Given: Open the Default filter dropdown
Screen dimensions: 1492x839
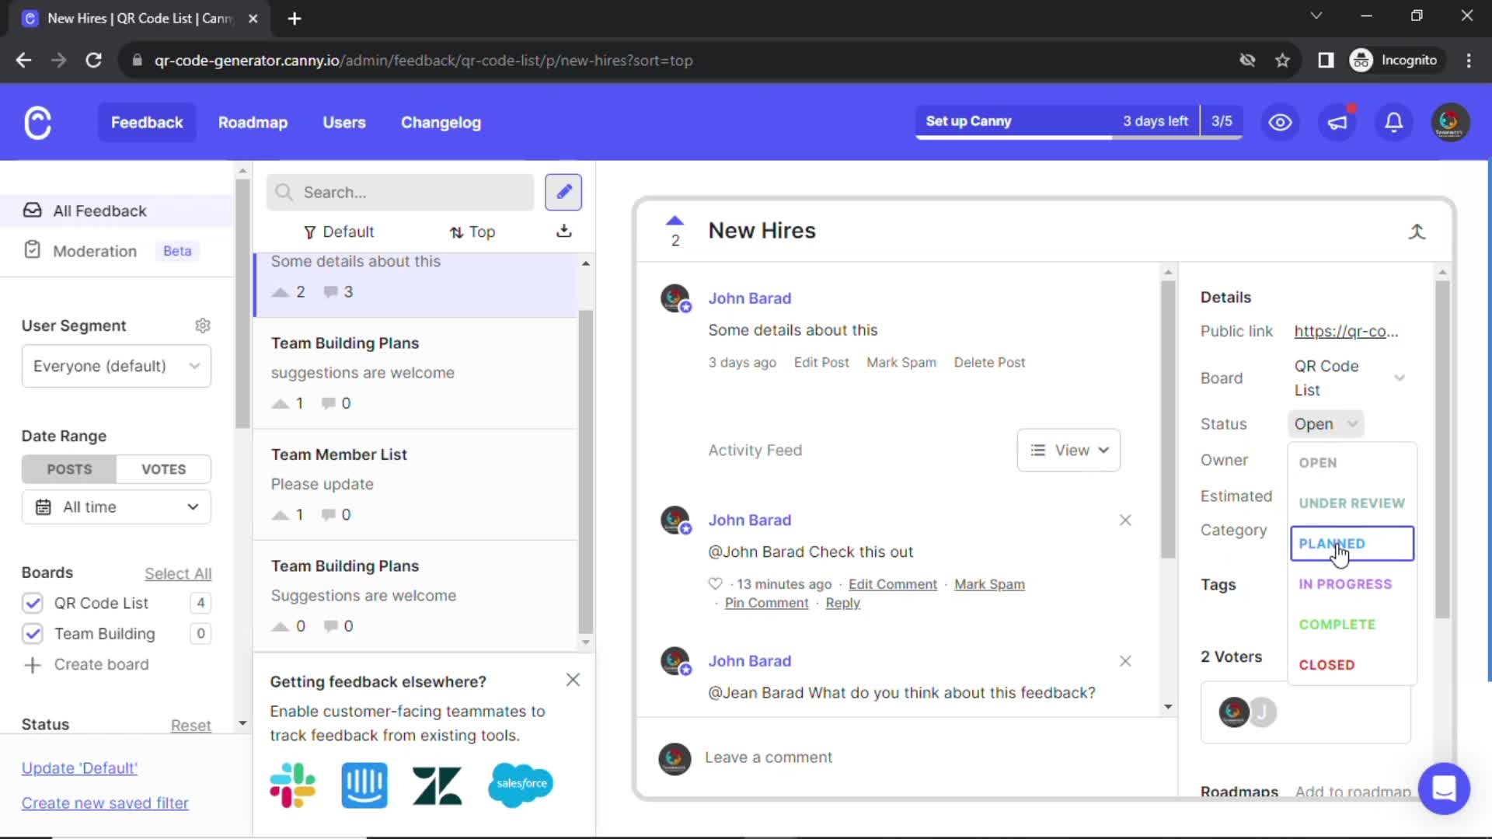Looking at the screenshot, I should click(x=338, y=232).
